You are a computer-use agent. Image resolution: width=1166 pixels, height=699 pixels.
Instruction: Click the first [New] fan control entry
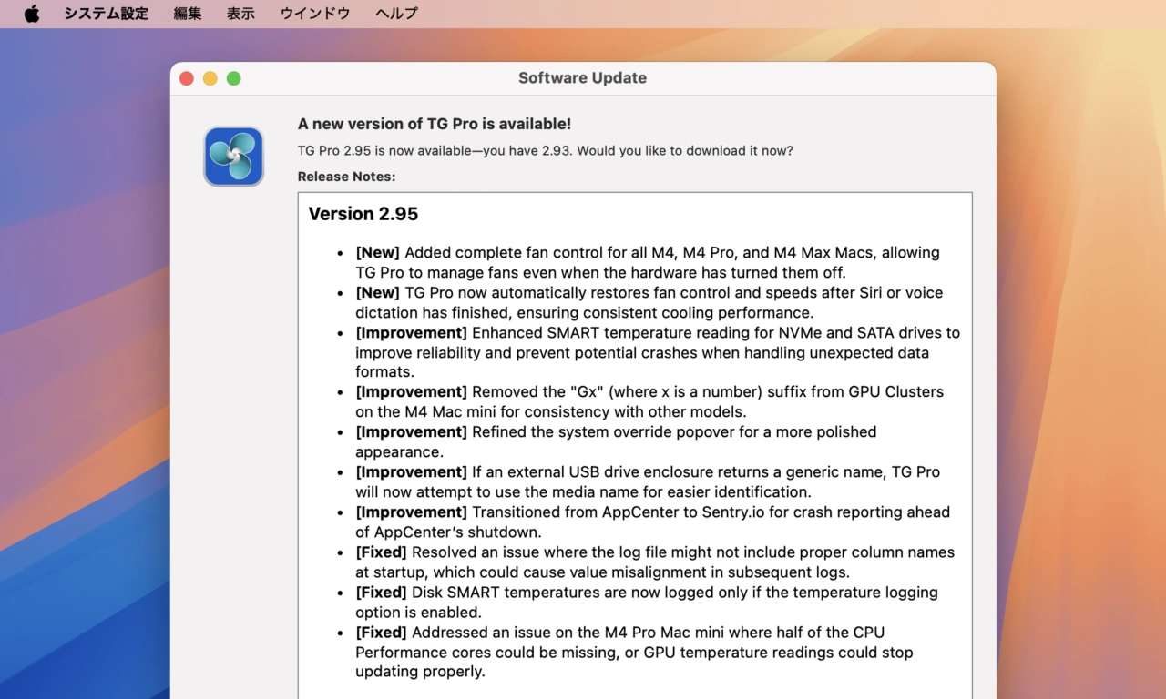(x=647, y=262)
